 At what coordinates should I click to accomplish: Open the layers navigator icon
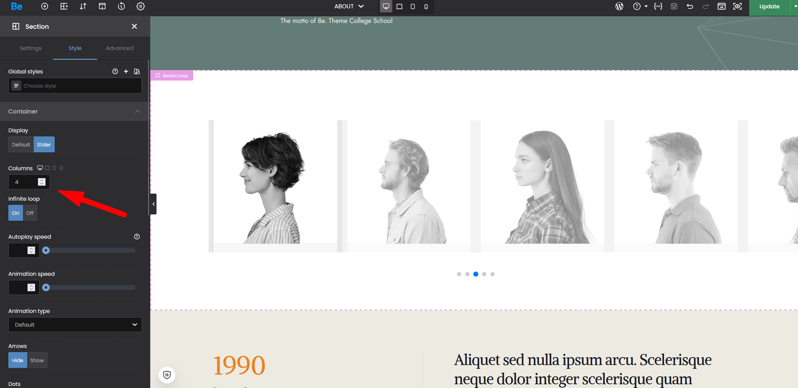pyautogui.click(x=674, y=6)
